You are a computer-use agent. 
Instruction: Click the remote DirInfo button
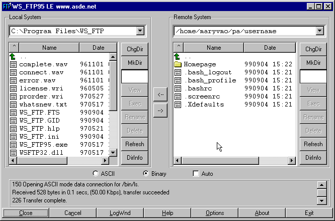tap(313, 158)
